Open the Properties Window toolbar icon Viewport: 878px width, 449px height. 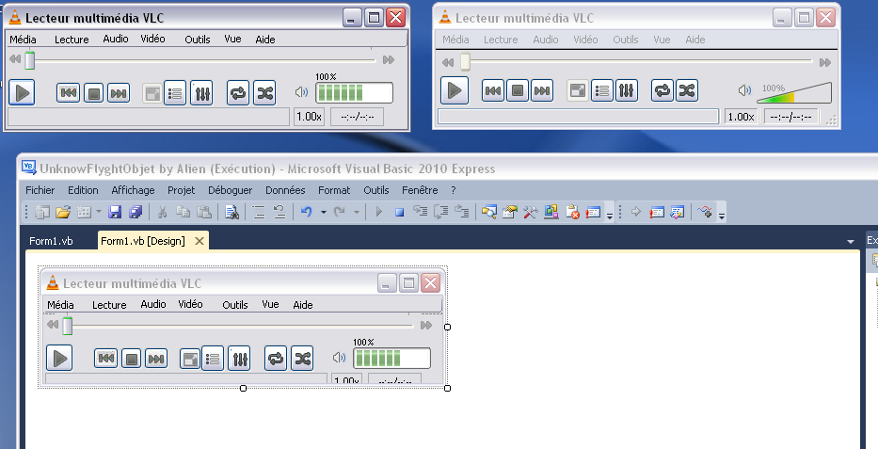pos(509,212)
